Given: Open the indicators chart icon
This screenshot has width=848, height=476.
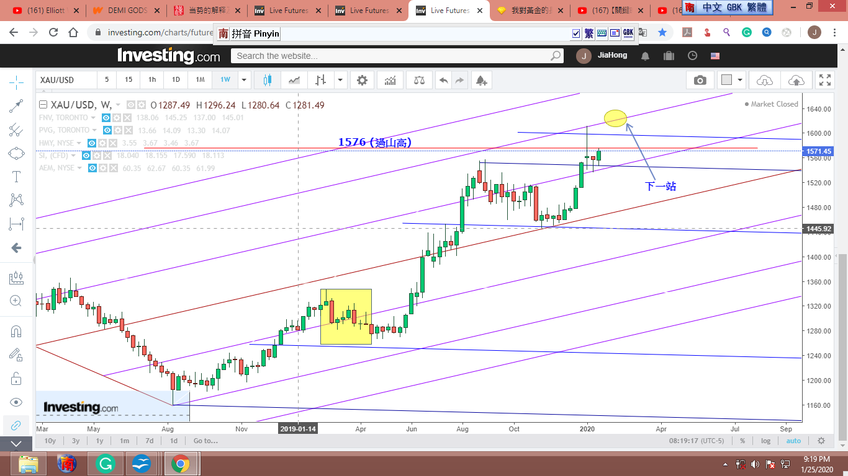Looking at the screenshot, I should click(x=390, y=80).
